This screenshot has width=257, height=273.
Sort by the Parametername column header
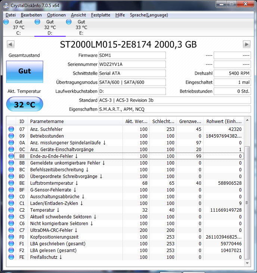point(75,121)
